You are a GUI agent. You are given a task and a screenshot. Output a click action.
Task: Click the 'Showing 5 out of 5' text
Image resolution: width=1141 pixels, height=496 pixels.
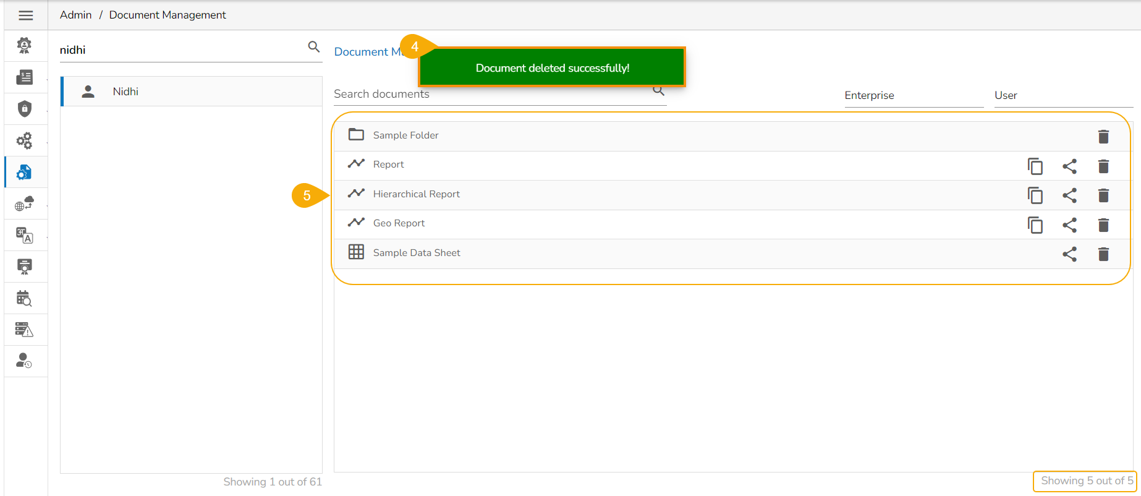1087,481
